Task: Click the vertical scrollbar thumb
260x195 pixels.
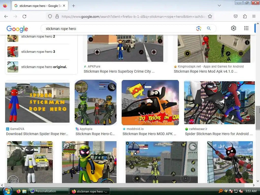Action: tap(258, 118)
